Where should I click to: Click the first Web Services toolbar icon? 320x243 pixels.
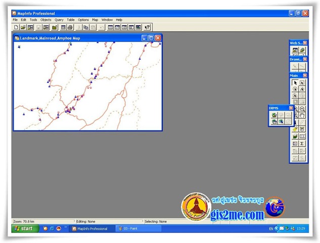(x=295, y=50)
